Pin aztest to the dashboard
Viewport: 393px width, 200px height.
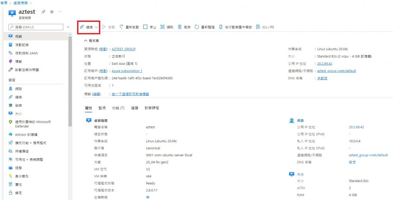pyautogui.click(x=44, y=12)
